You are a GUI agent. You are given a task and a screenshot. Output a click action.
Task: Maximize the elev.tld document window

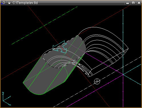pyautogui.click(x=133, y=3)
